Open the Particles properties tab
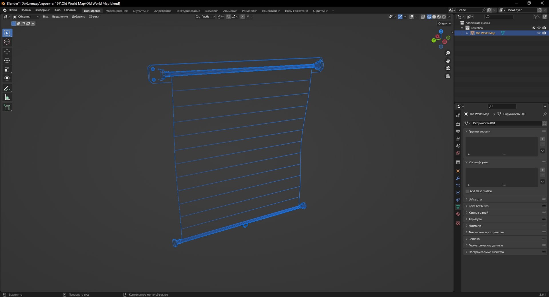 click(x=458, y=186)
